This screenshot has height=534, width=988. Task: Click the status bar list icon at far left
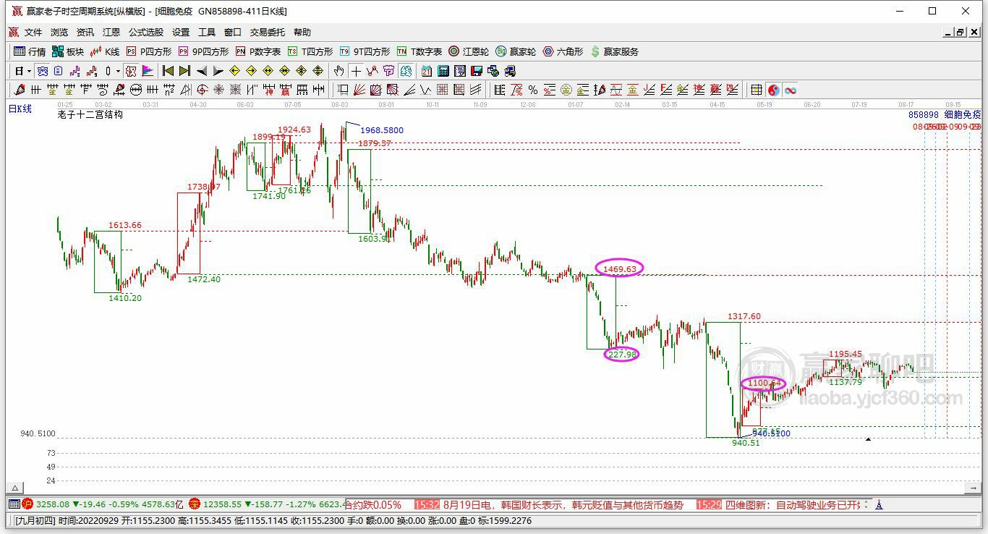pyautogui.click(x=14, y=504)
